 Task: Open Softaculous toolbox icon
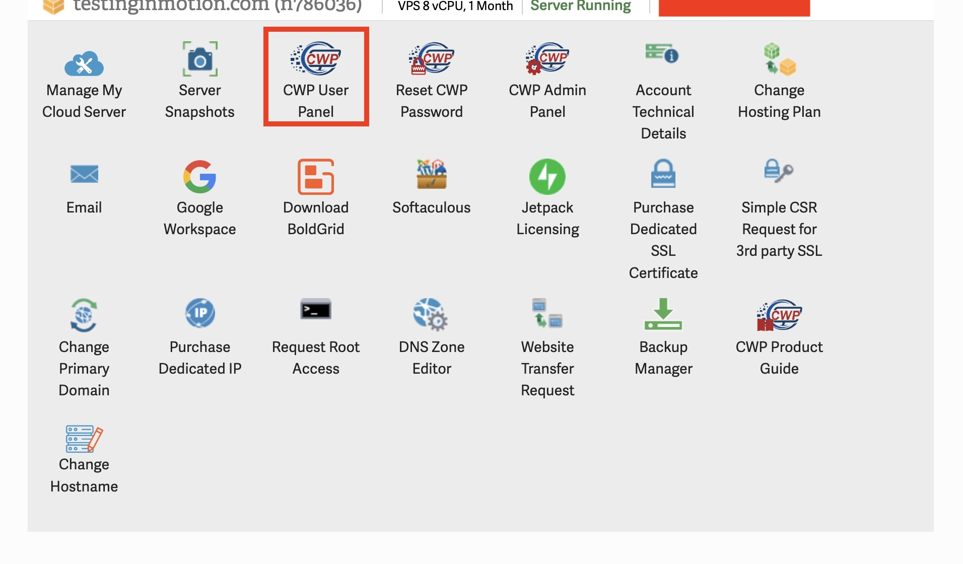[432, 174]
